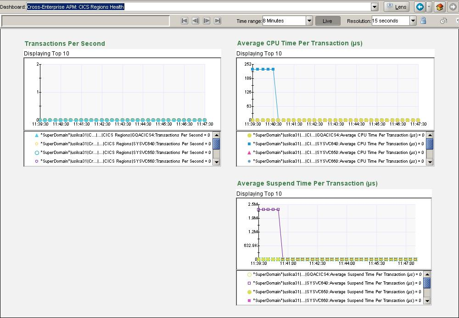Click the Average CPU Time Per Transaction title
The width and height of the screenshot is (459, 318).
point(300,43)
